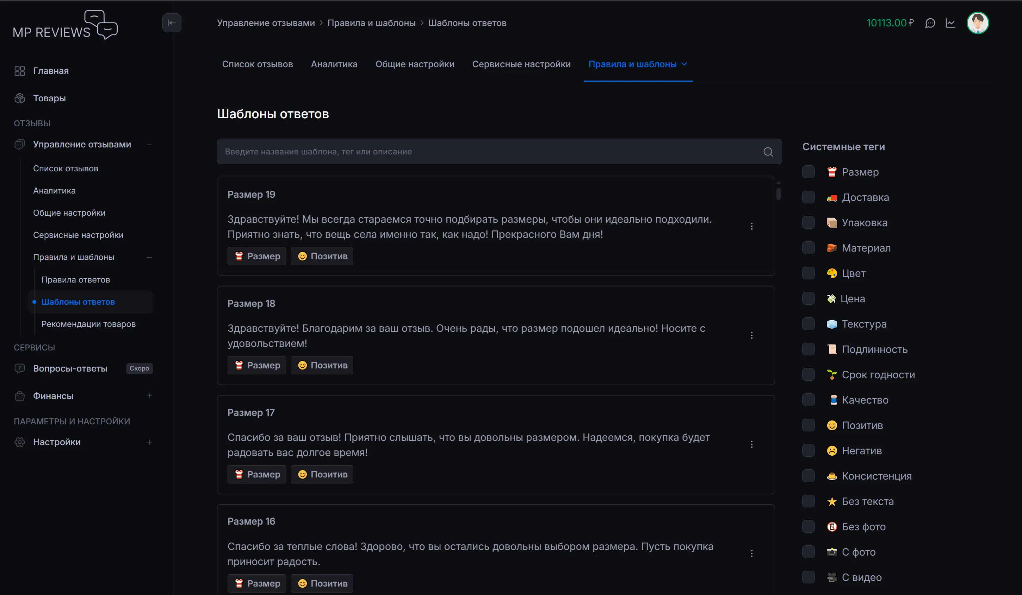This screenshot has height=595, width=1022.
Task: Click the Товары cube icon
Action: tap(19, 98)
